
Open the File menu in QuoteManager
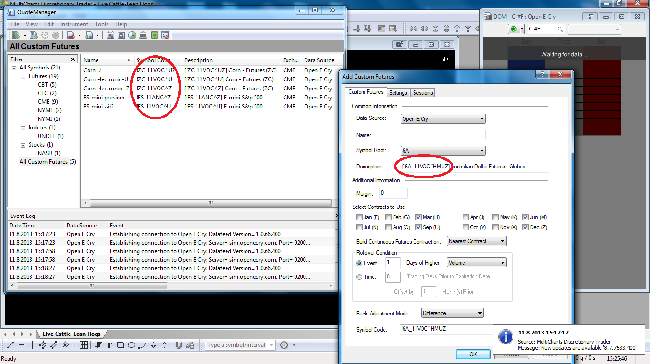15,24
